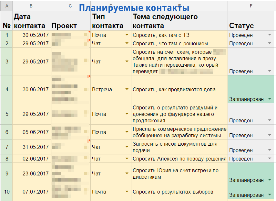Click the yellow note icon in row 3 project cell
The width and height of the screenshot is (276, 201).
[86, 60]
